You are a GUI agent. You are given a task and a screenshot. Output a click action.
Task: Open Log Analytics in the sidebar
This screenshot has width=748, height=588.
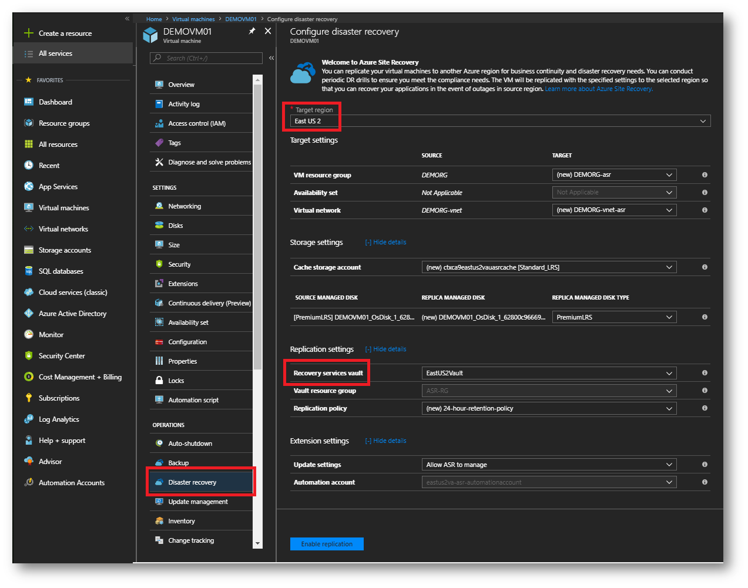73,419
